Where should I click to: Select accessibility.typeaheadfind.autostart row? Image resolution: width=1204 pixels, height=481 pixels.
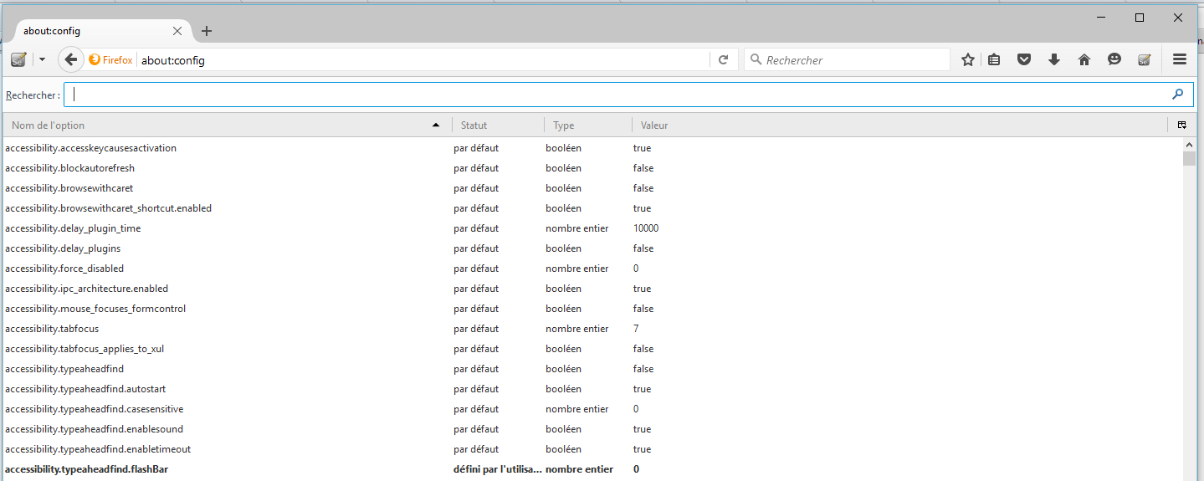pos(592,389)
